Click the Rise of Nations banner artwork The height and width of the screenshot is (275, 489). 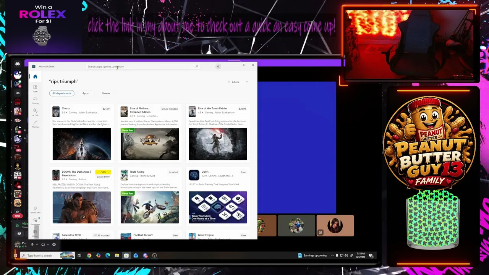click(x=150, y=144)
